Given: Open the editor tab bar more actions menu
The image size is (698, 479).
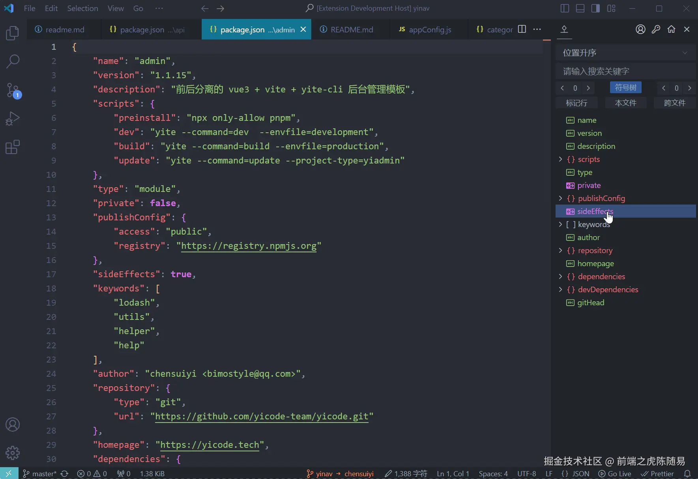Looking at the screenshot, I should pyautogui.click(x=537, y=29).
